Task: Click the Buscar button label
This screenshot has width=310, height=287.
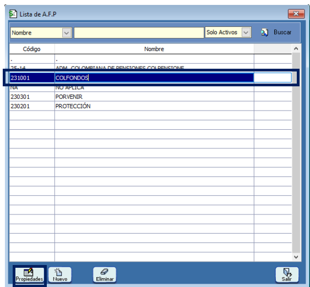Action: pos(282,32)
